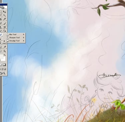Image resolution: width=125 pixels, height=122 pixels.
Task: Choose Sharpen Tool from the flyout
Action: click(x=14, y=38)
